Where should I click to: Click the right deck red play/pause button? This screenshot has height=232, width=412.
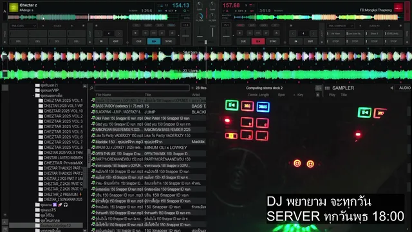click(x=258, y=41)
